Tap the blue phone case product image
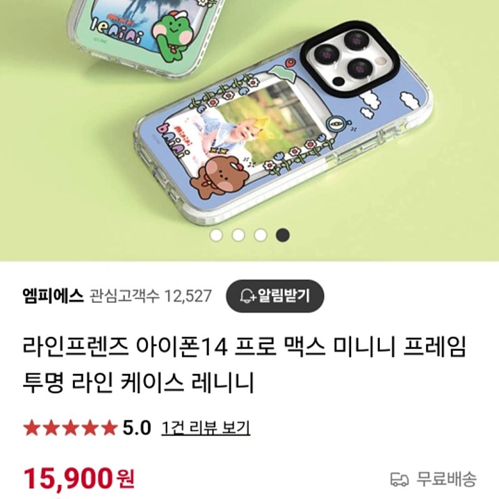 (x=283, y=124)
